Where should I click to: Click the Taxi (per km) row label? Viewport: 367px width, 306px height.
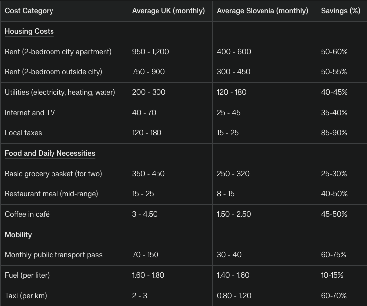click(26, 296)
